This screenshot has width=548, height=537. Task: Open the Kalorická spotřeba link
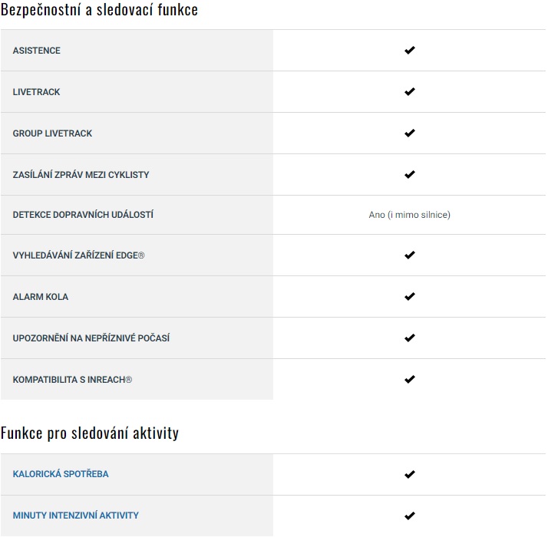coord(61,474)
